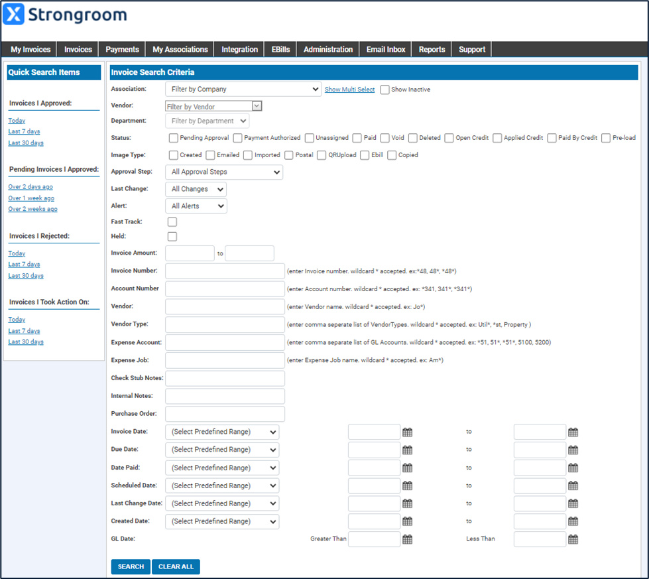Screen dimensions: 649x579
Task: Switch to My Associations tab
Action: [180, 49]
